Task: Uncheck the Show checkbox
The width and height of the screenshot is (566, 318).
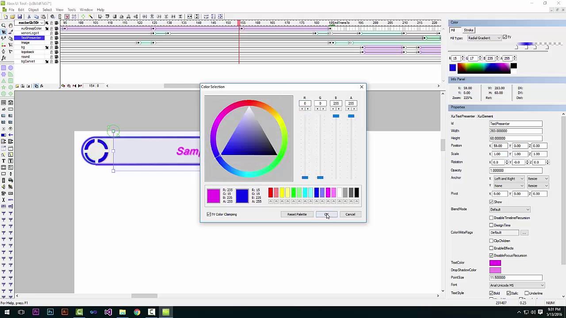Action: (491, 202)
